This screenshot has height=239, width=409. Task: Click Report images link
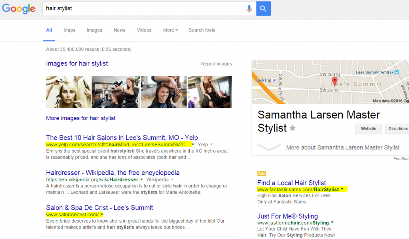point(216,64)
